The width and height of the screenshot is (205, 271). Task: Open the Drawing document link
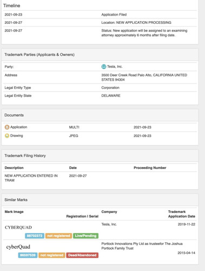pos(16,135)
